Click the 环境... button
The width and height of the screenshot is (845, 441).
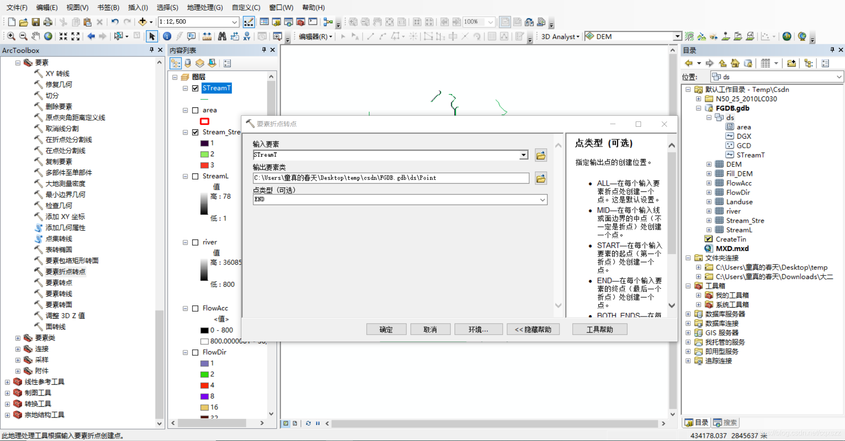[478, 329]
